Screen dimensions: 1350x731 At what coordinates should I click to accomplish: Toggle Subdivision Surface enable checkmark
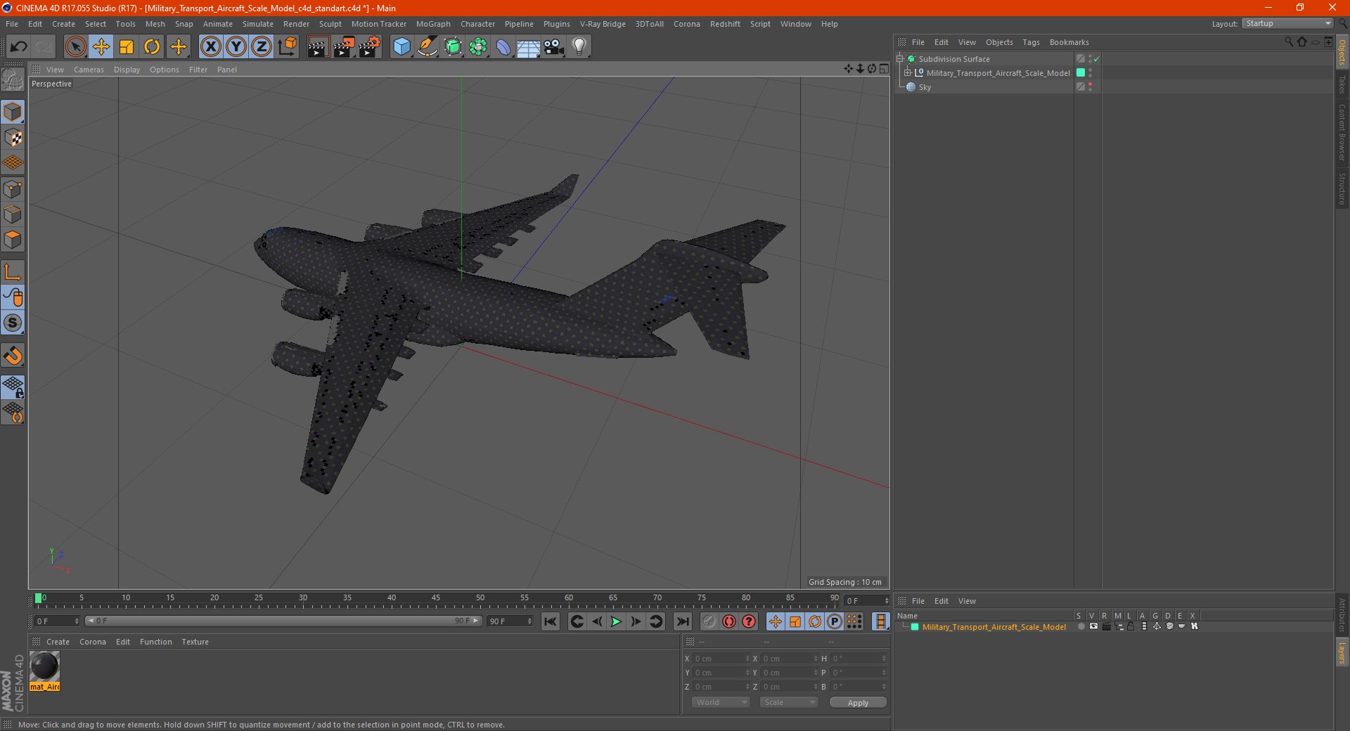pos(1097,59)
